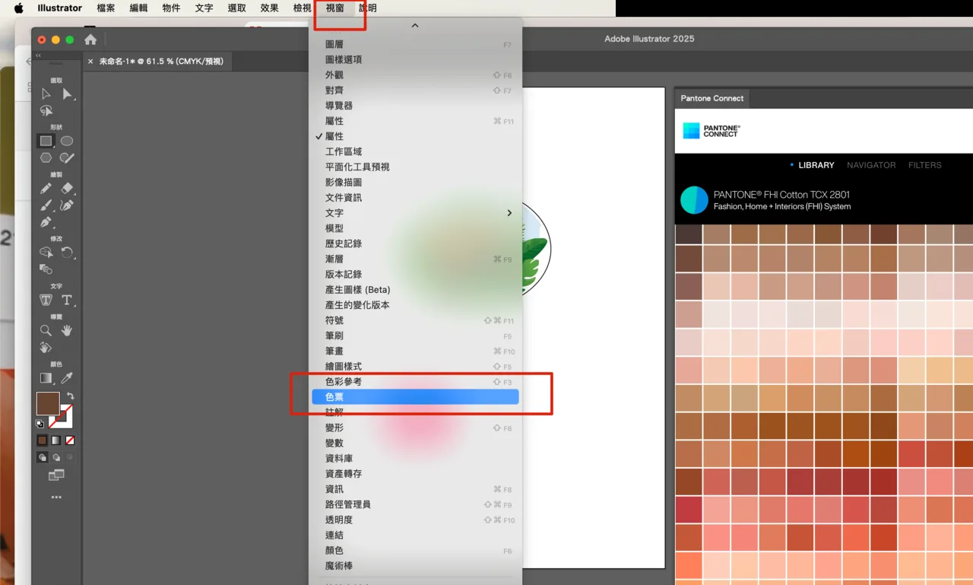
Task: Select the Selection arrow tool
Action: 46,94
